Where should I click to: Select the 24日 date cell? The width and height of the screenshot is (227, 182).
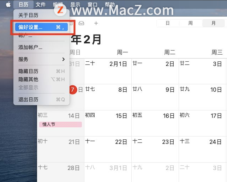(202, 149)
